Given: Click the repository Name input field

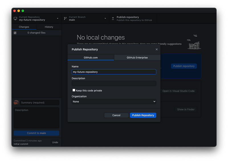Looking at the screenshot, I should click(x=114, y=72).
